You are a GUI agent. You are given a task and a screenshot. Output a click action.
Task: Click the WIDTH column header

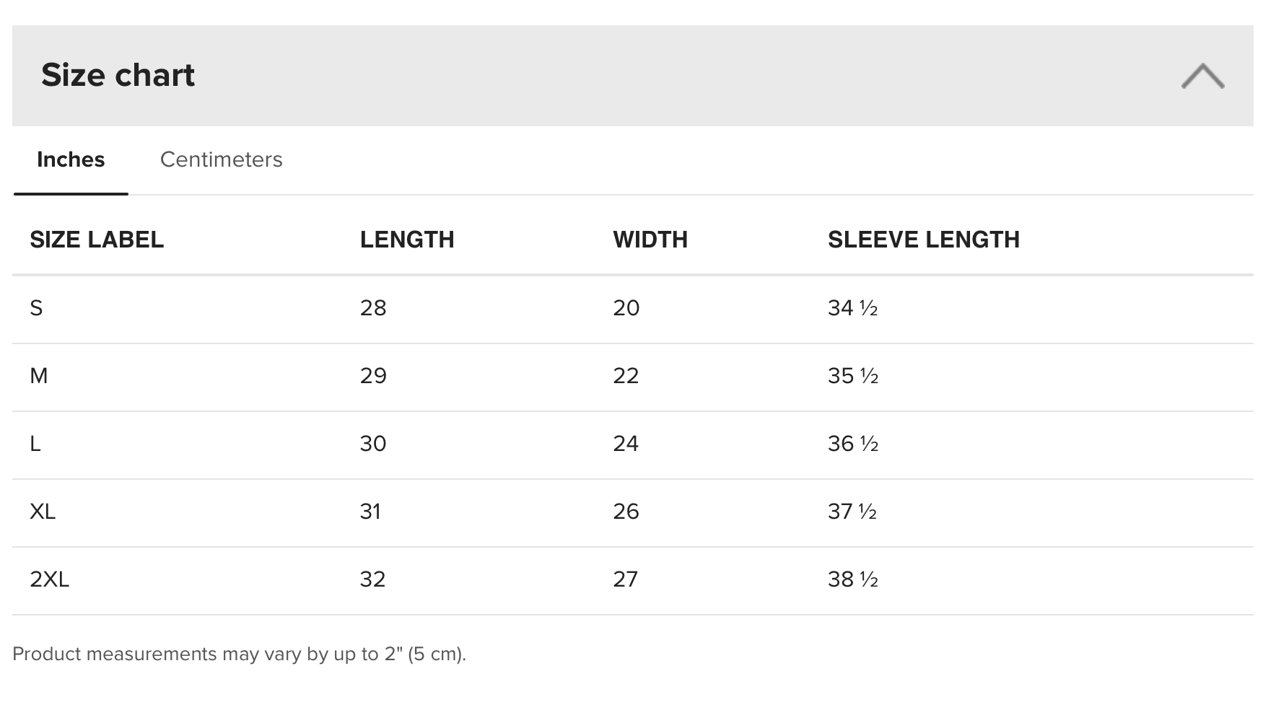point(650,240)
